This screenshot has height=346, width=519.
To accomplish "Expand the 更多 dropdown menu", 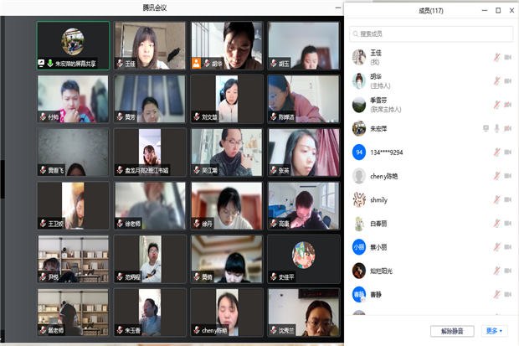I will [x=494, y=331].
